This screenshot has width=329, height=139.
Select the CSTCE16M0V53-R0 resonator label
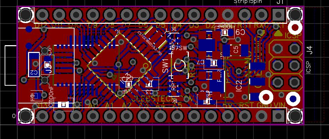(x=150, y=43)
